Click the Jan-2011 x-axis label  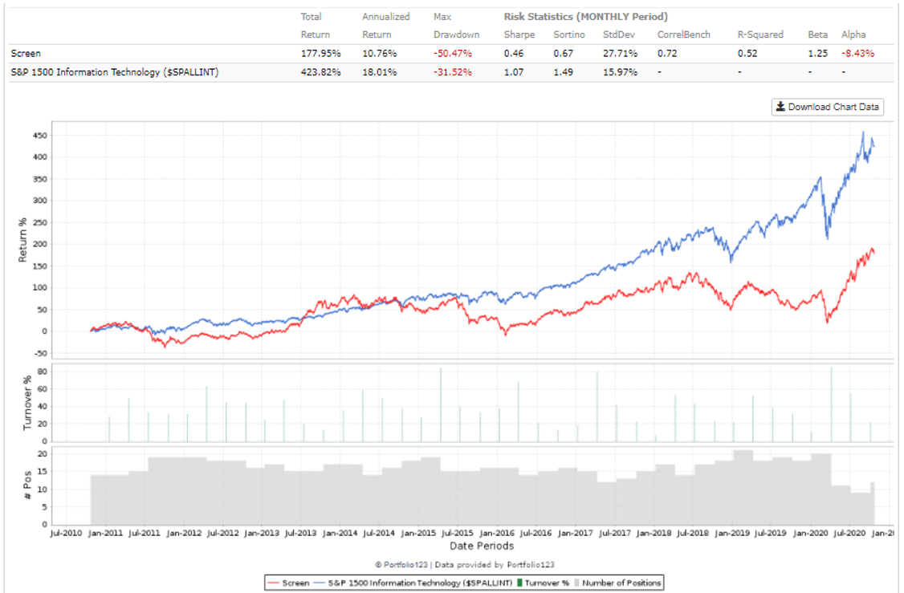[x=105, y=533]
